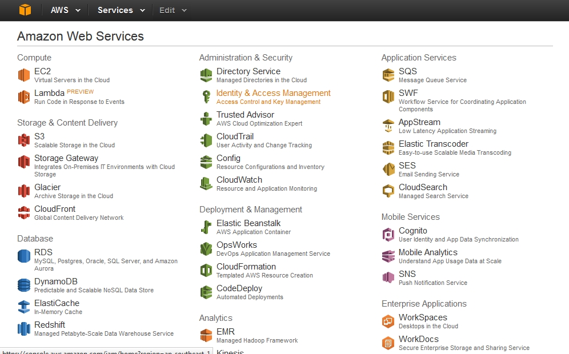Viewport: 569px width, 354px height.
Task: Click the Cognito icon
Action: pos(388,234)
